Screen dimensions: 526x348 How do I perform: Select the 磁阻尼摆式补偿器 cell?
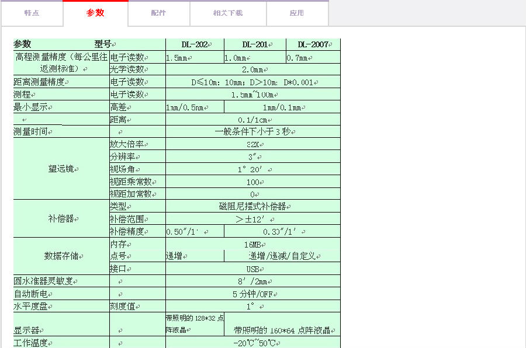coord(252,206)
